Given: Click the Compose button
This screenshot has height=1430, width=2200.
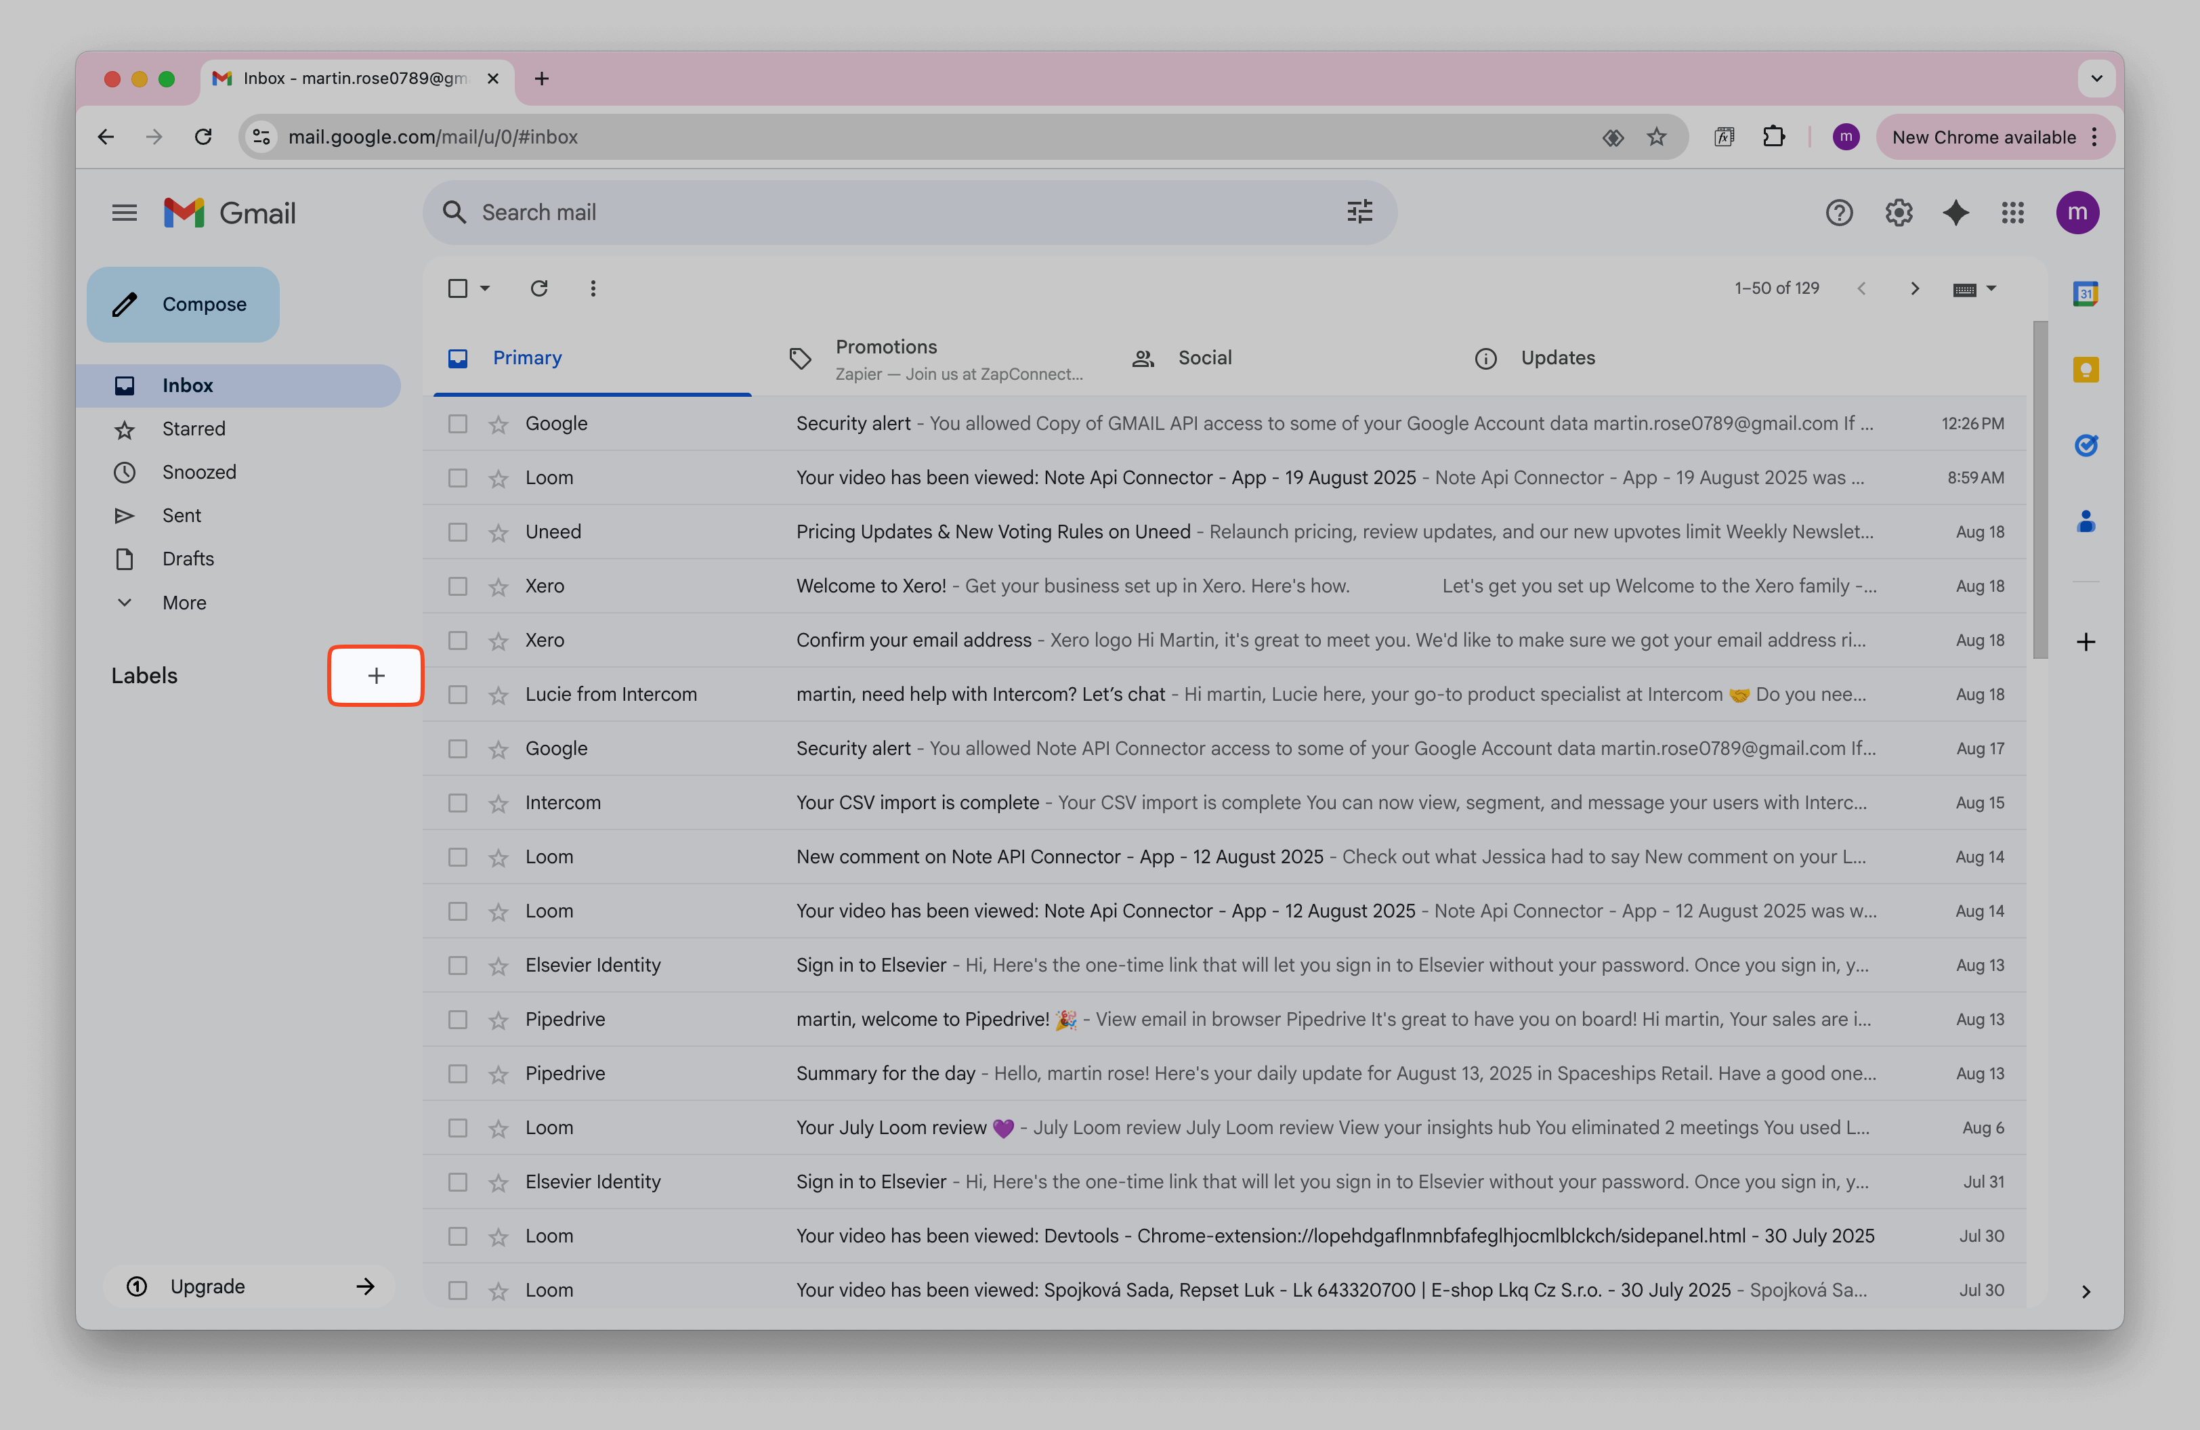Looking at the screenshot, I should [183, 304].
